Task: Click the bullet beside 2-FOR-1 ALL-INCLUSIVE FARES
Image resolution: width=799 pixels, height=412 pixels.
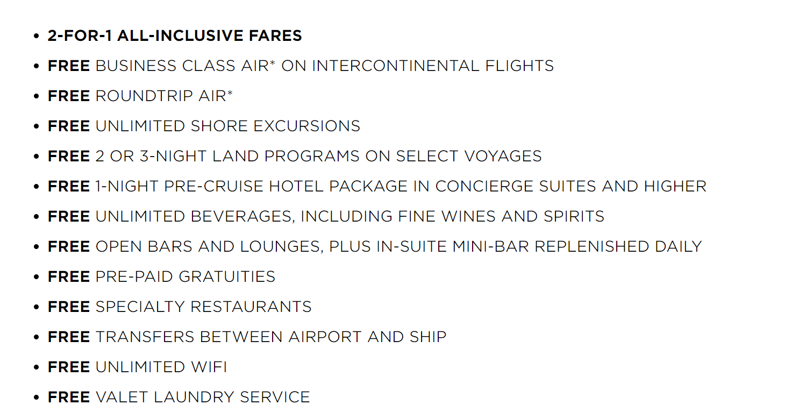Action: click(x=36, y=36)
